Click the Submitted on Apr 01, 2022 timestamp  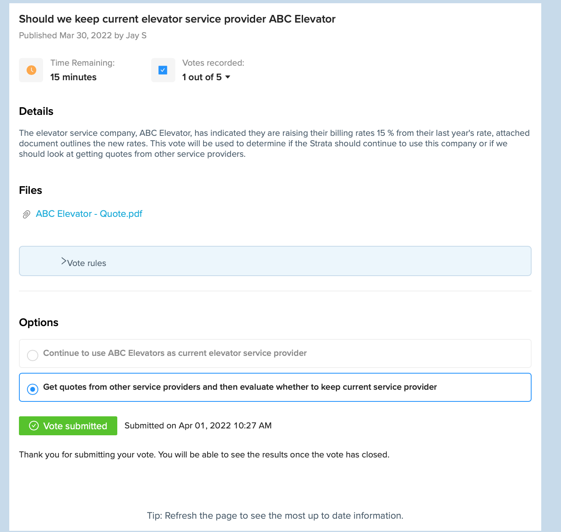198,426
